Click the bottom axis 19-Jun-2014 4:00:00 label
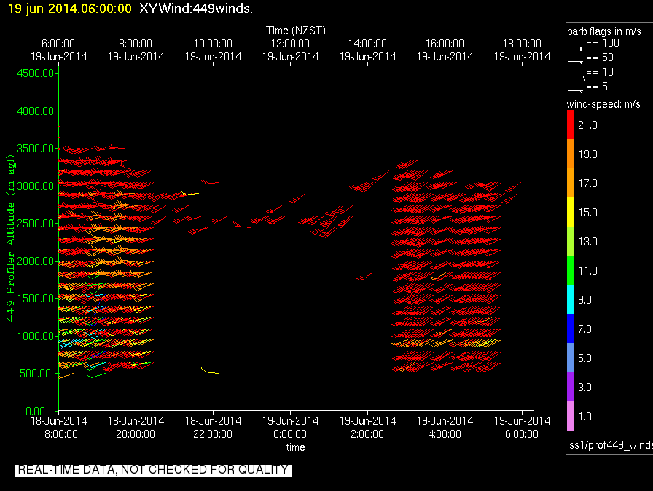This screenshot has height=491, width=653. point(445,428)
